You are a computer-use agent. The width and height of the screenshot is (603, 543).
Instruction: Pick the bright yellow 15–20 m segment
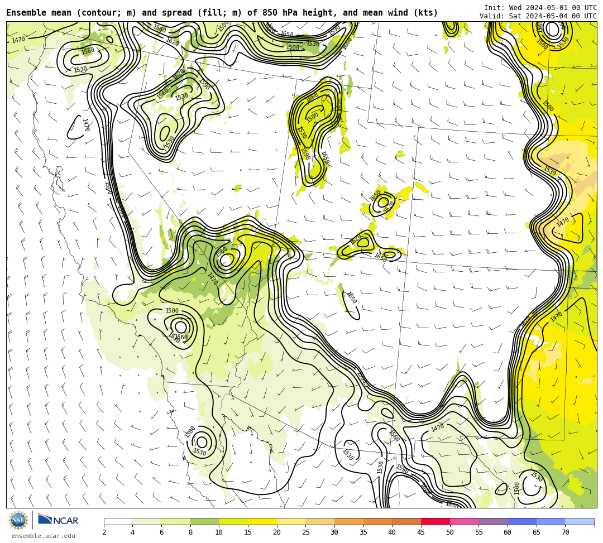pyautogui.click(x=262, y=521)
